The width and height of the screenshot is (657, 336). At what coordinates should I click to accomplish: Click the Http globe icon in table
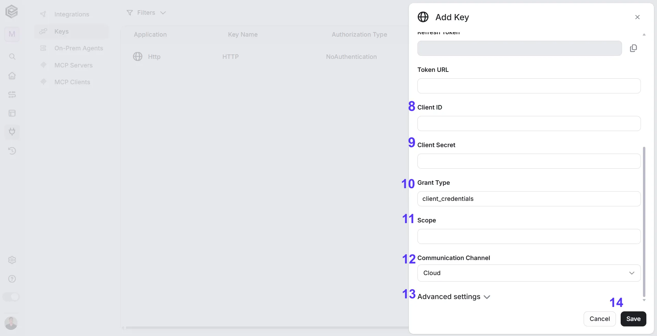click(138, 56)
